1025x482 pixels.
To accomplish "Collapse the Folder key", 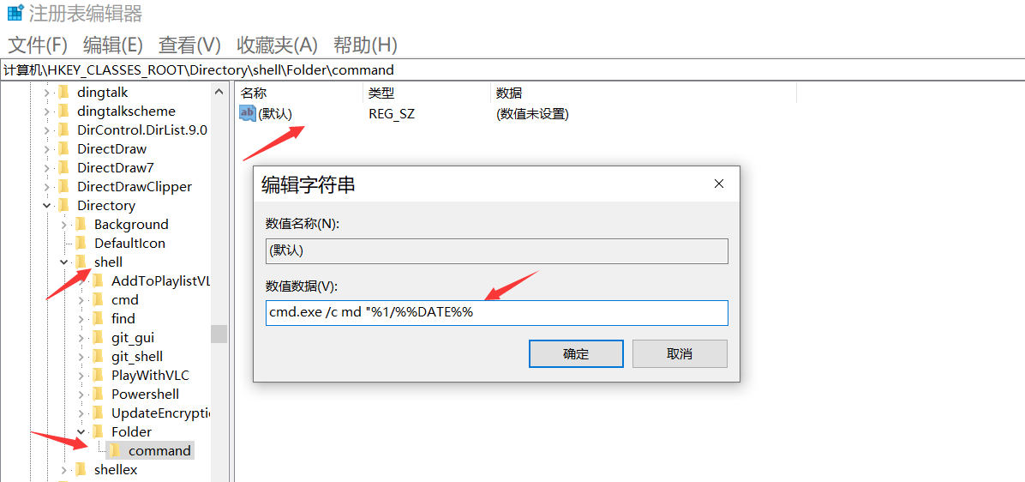I will [81, 431].
